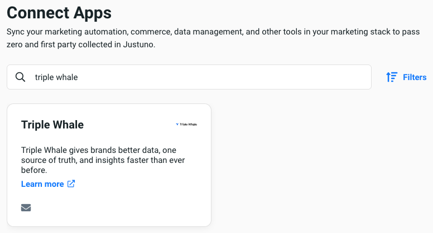Screen dimensions: 433x233
Task: Click the external link icon beside Learn more
Action: pos(71,184)
